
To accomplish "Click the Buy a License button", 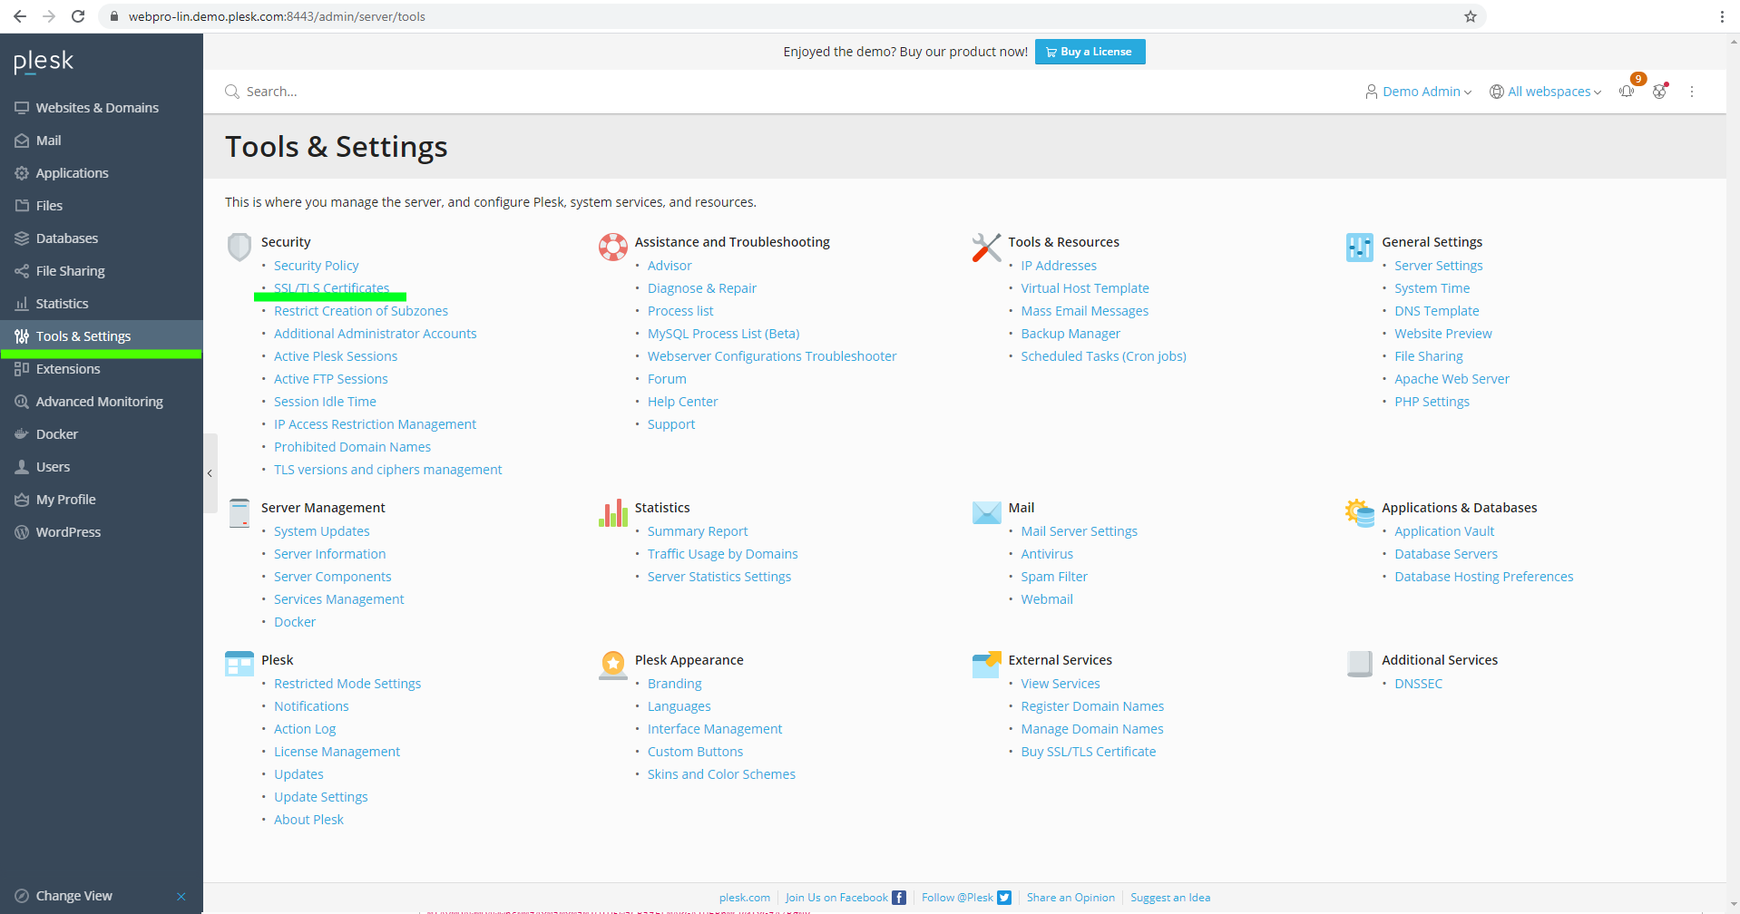I will pos(1090,52).
